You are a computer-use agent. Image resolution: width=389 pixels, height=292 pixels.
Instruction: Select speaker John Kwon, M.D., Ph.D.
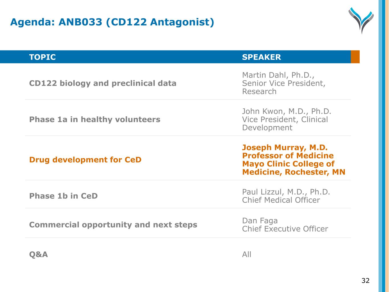pyautogui.click(x=286, y=111)
